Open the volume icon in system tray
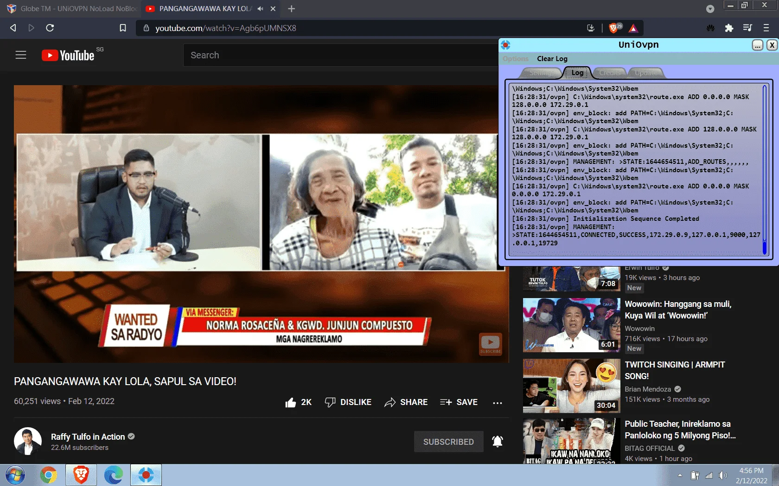This screenshot has width=779, height=486. pos(722,475)
